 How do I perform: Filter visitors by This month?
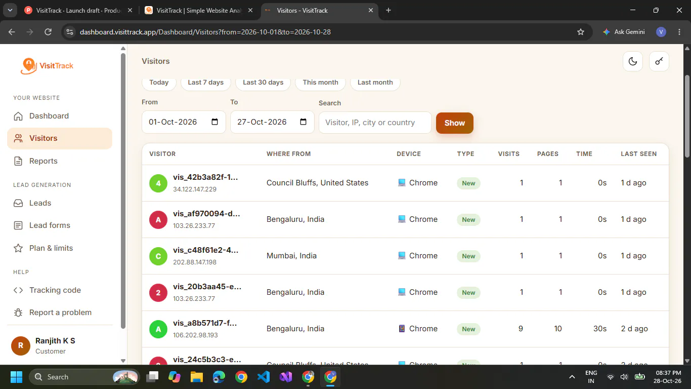coord(320,83)
